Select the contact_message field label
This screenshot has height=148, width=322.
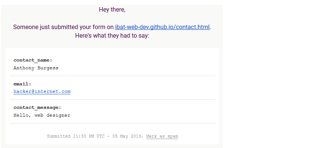click(37, 107)
